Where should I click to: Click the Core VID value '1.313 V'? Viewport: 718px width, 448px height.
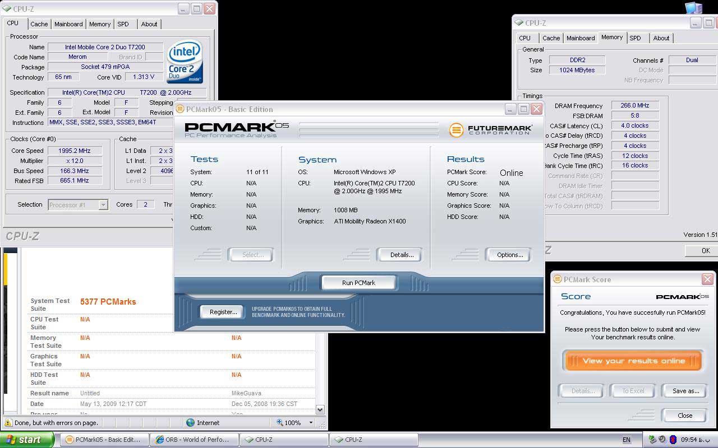(x=143, y=77)
